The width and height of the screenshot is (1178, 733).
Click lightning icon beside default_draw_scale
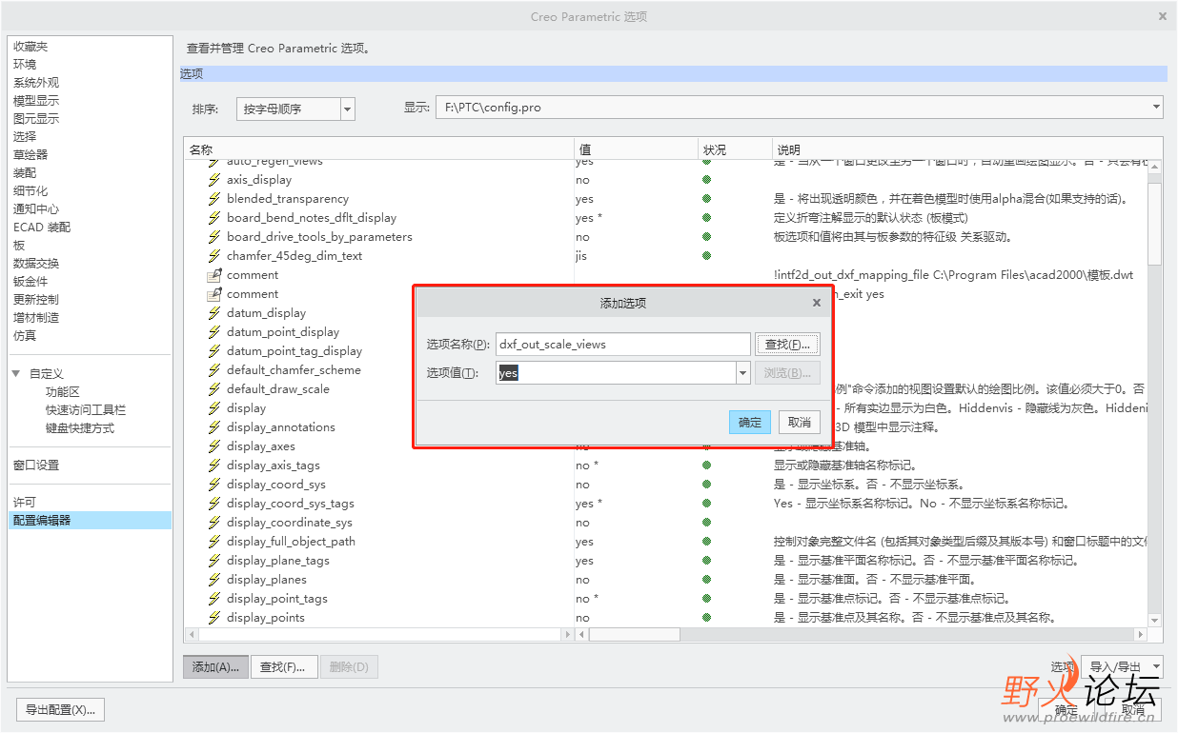click(214, 389)
